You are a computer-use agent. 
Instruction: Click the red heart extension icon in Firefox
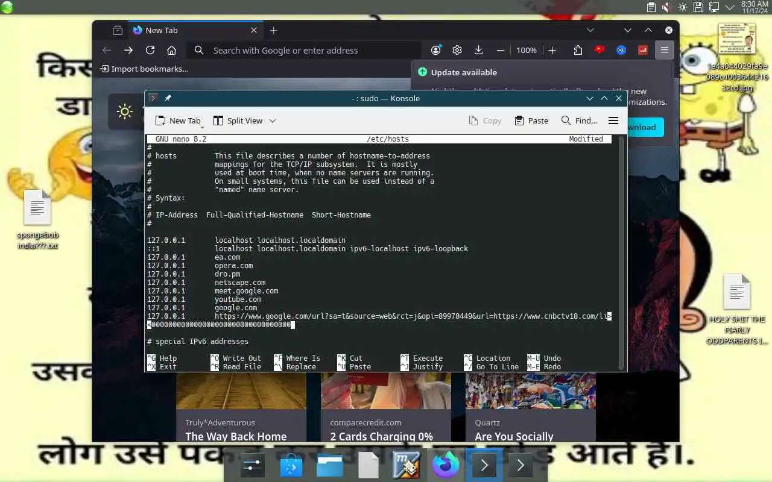coord(600,51)
